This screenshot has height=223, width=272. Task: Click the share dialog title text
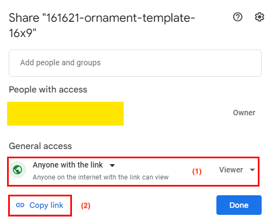(102, 26)
